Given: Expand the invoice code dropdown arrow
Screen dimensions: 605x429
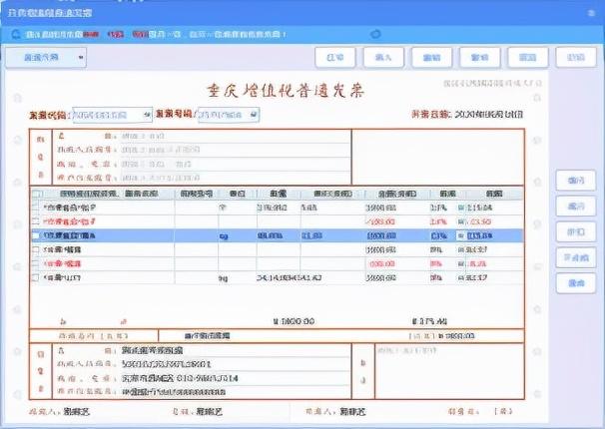Looking at the screenshot, I should (x=149, y=115).
